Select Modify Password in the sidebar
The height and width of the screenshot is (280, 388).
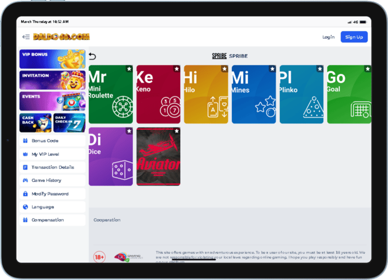click(53, 194)
